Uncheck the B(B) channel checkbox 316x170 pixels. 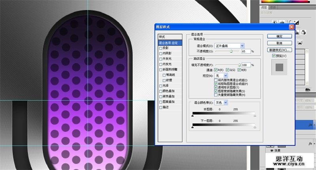(239, 70)
